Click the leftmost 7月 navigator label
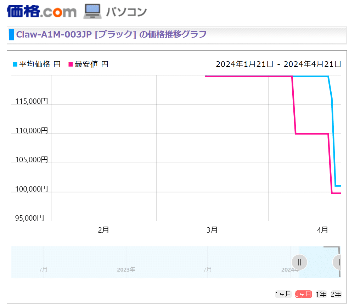Viewport: 349px width, 307px height. point(43,270)
